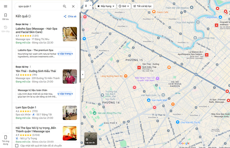Switch map type with Lớp bản đồ

pyautogui.click(x=91, y=138)
